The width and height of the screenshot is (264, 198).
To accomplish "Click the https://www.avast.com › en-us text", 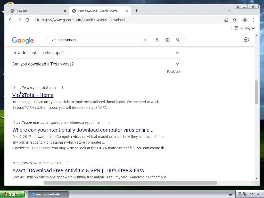I will (x=37, y=163).
